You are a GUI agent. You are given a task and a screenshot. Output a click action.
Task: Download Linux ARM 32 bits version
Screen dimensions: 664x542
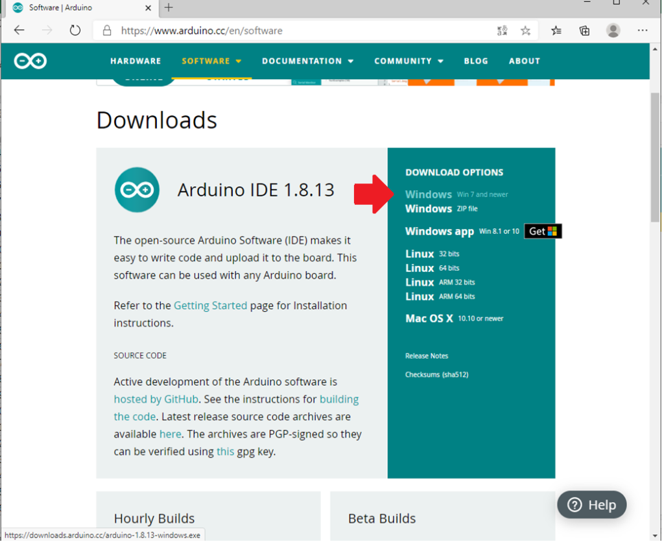pos(440,283)
